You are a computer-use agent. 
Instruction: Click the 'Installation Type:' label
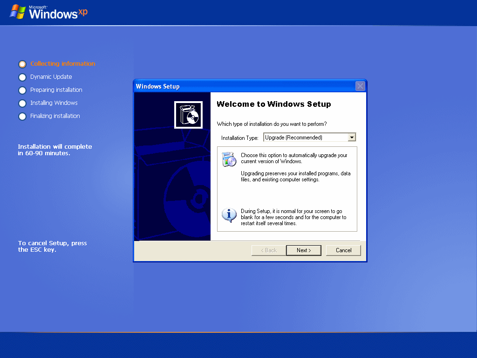tap(240, 138)
